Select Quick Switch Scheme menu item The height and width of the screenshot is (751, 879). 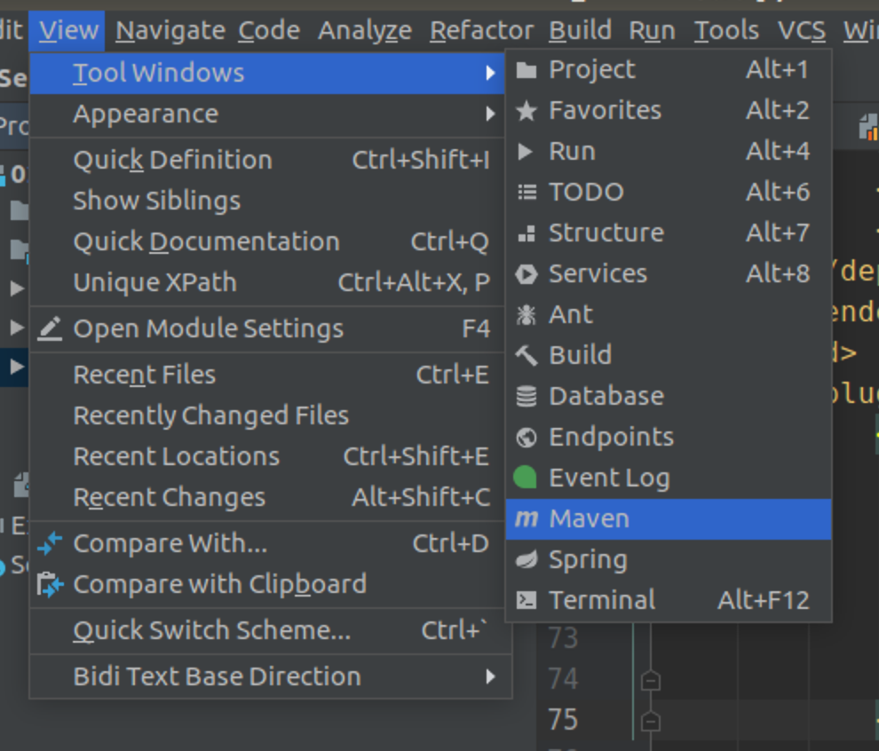[x=270, y=630]
